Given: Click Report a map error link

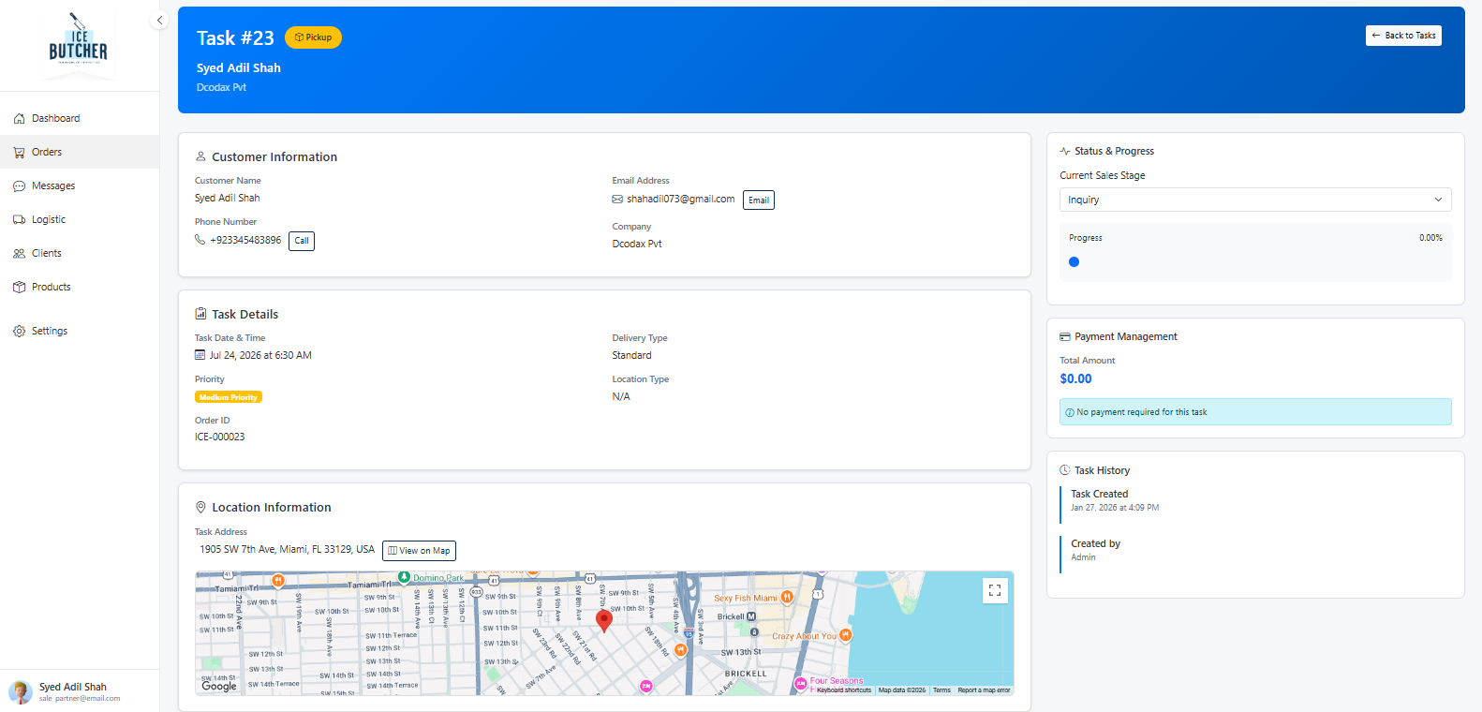Looking at the screenshot, I should click(x=984, y=690).
